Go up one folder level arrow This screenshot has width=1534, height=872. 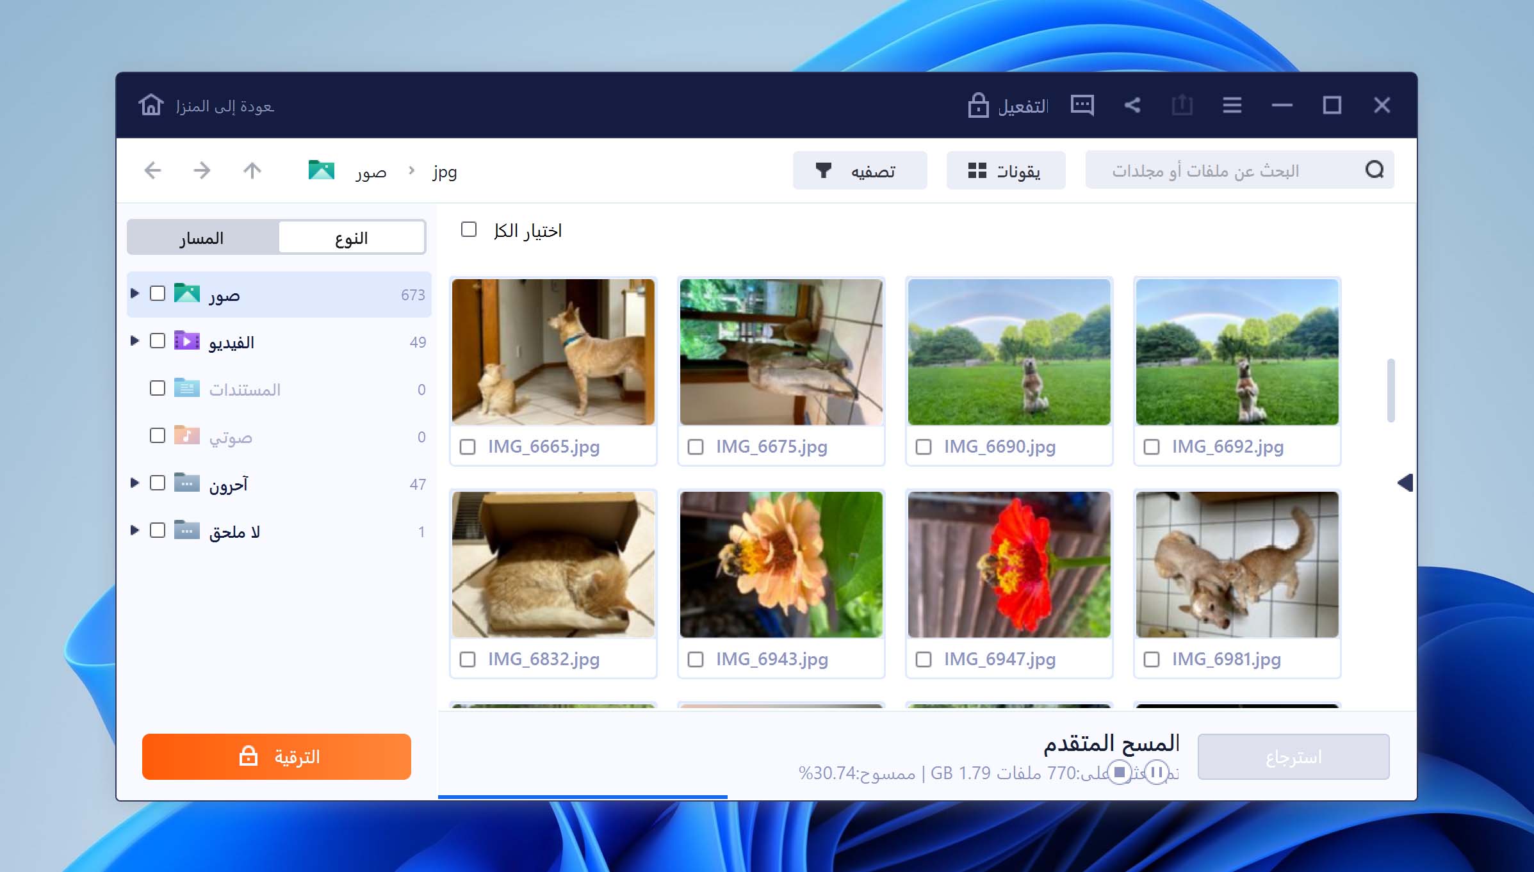pyautogui.click(x=252, y=170)
